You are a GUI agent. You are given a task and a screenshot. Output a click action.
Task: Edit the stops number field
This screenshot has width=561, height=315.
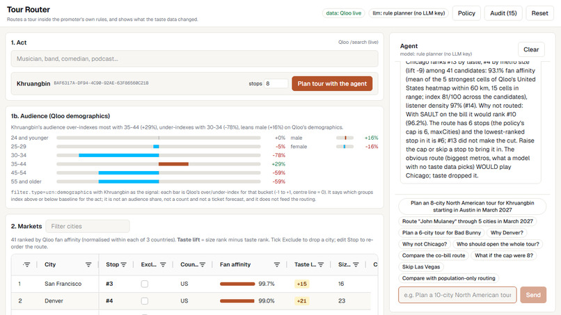pos(276,83)
